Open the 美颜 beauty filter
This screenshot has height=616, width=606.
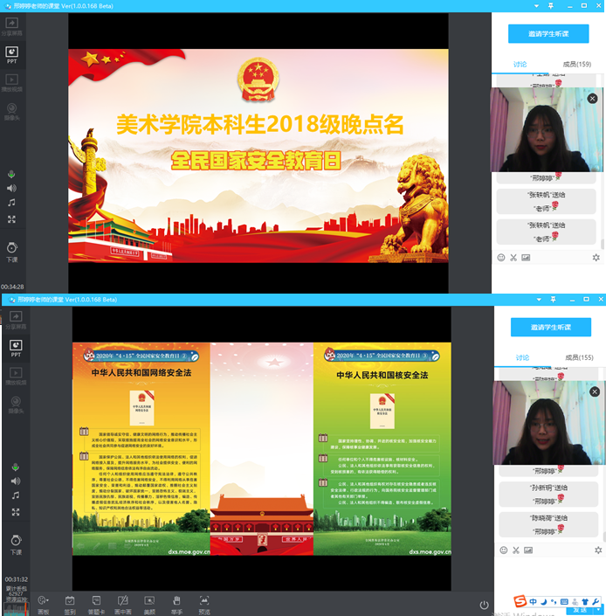149,601
